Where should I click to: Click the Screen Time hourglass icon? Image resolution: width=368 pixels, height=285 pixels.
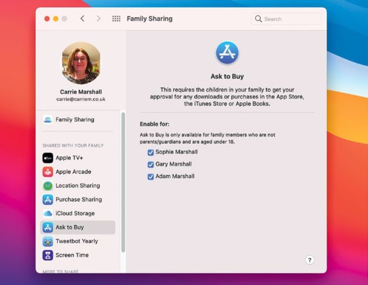tap(48, 255)
